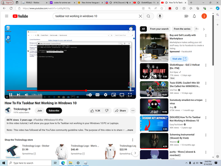The height and width of the screenshot is (166, 221).
Task: Switch to RIVALS - Roblox tab
Action: [34, 3]
